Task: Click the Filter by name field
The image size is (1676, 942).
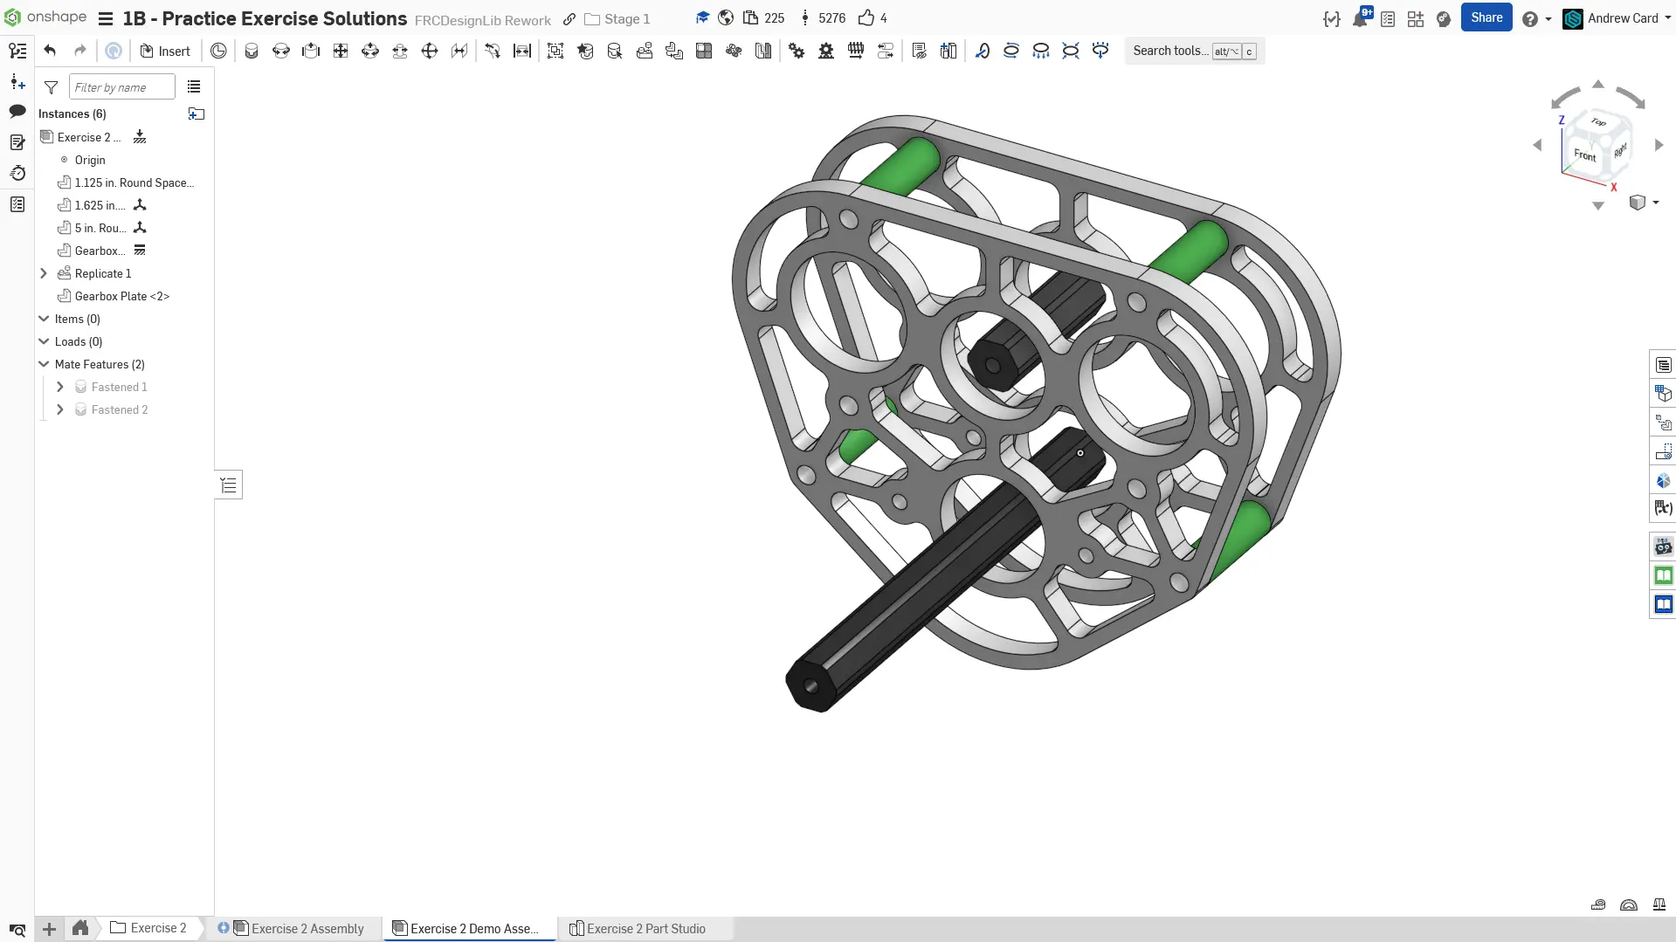Action: coord(122,87)
